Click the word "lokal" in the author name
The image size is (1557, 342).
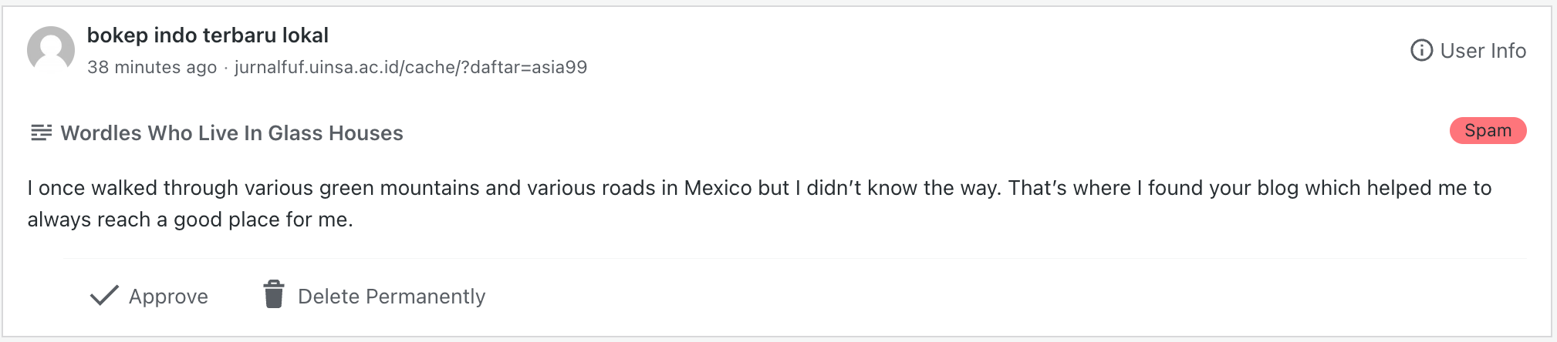(x=306, y=35)
